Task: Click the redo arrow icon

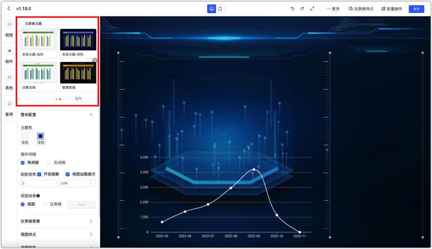Action: [302, 9]
